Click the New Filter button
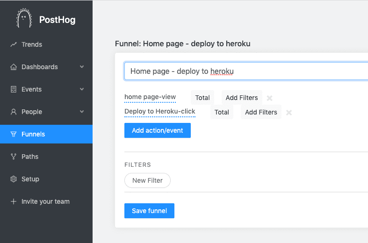Viewport: 368px width, 243px height. click(147, 180)
